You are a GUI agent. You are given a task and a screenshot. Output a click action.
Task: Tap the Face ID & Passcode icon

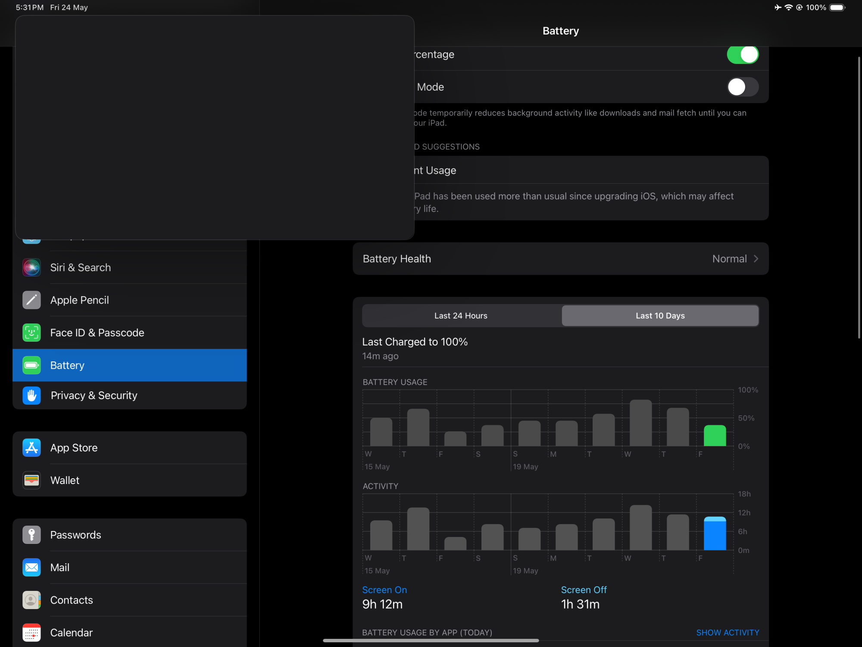31,333
